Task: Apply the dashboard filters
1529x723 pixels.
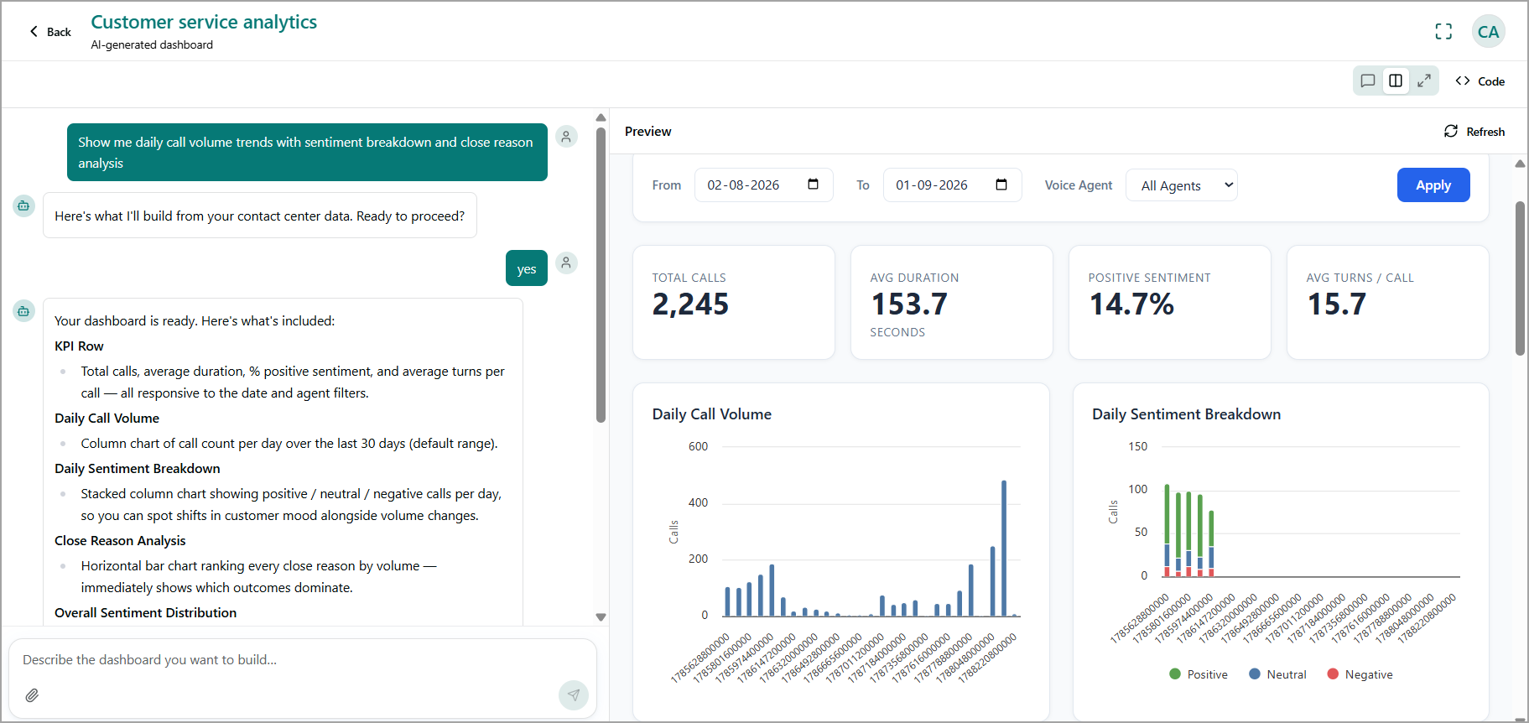Action: [x=1433, y=185]
